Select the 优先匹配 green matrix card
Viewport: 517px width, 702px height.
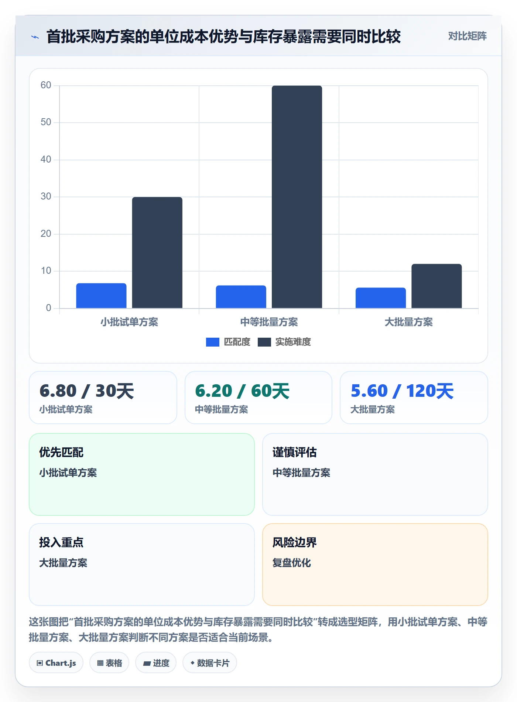tap(142, 474)
